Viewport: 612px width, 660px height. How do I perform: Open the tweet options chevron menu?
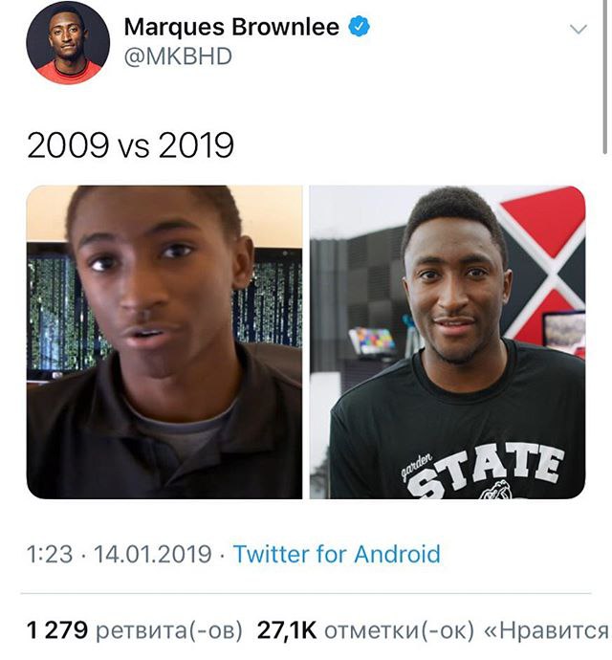(x=578, y=29)
